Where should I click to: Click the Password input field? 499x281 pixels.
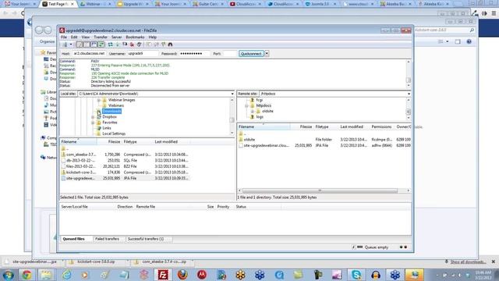click(x=194, y=54)
